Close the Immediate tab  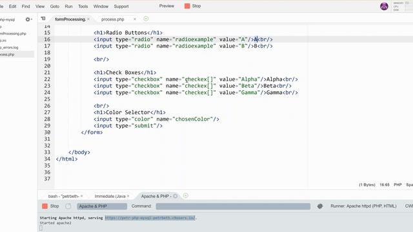[128, 196]
